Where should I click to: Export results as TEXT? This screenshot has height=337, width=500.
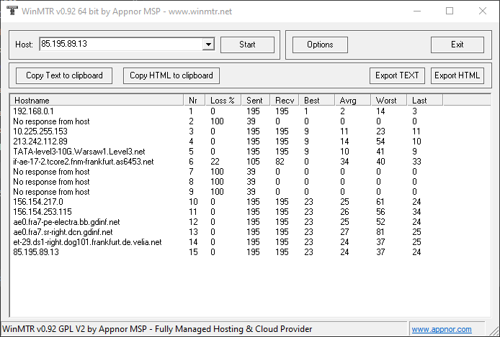pyautogui.click(x=397, y=75)
